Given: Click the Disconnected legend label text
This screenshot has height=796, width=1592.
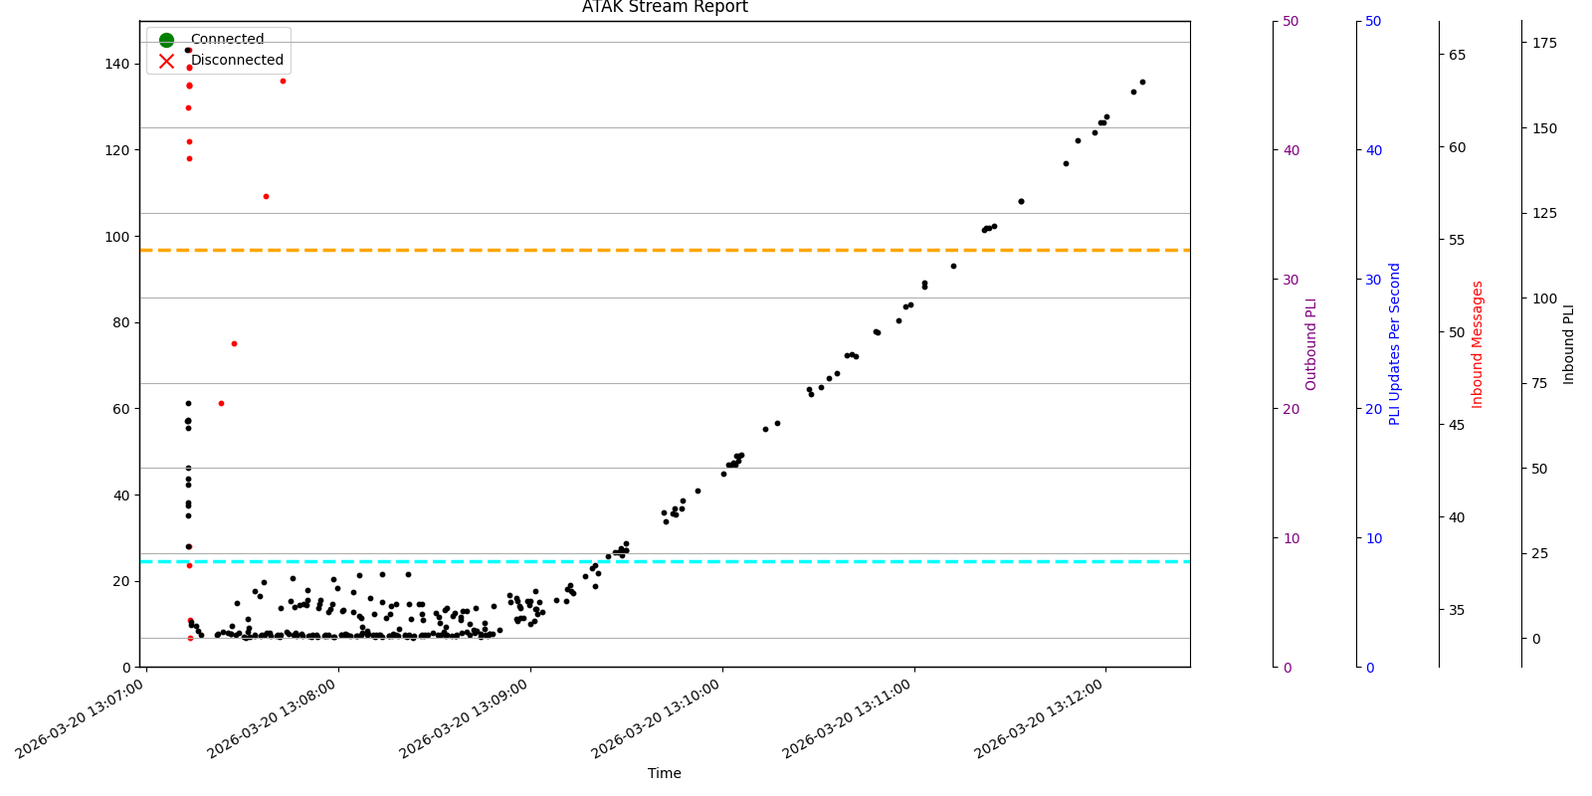Looking at the screenshot, I should click(237, 60).
